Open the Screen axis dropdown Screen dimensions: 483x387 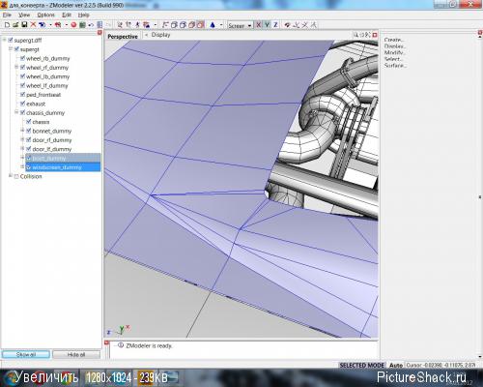(x=240, y=25)
